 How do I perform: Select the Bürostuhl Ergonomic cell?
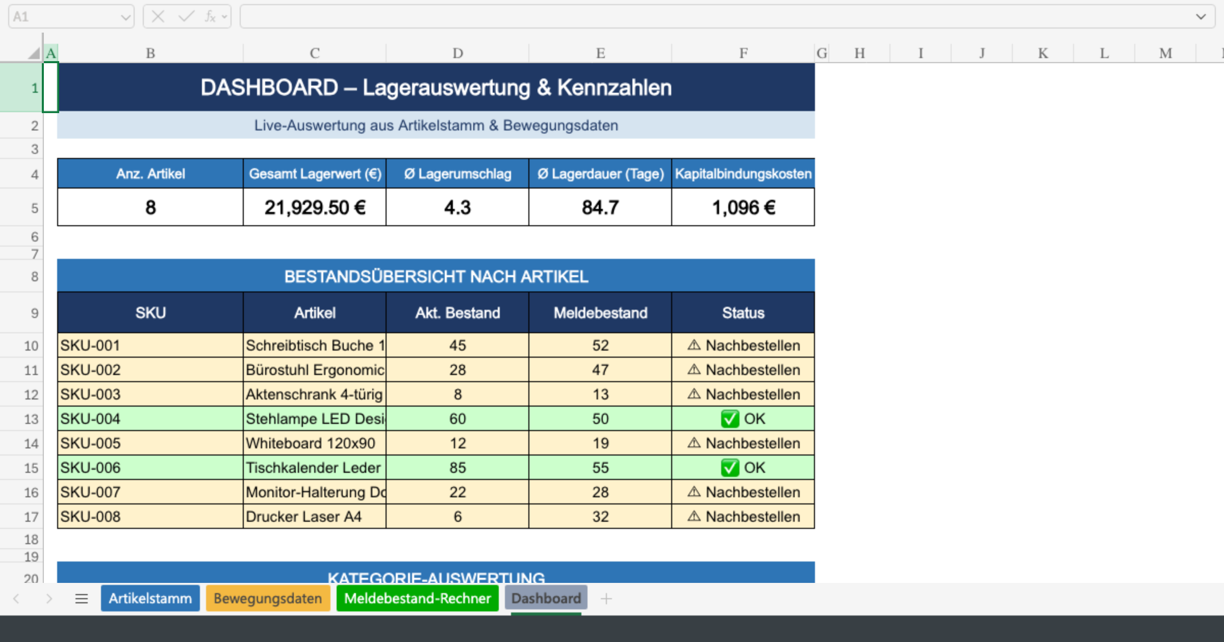pos(315,370)
